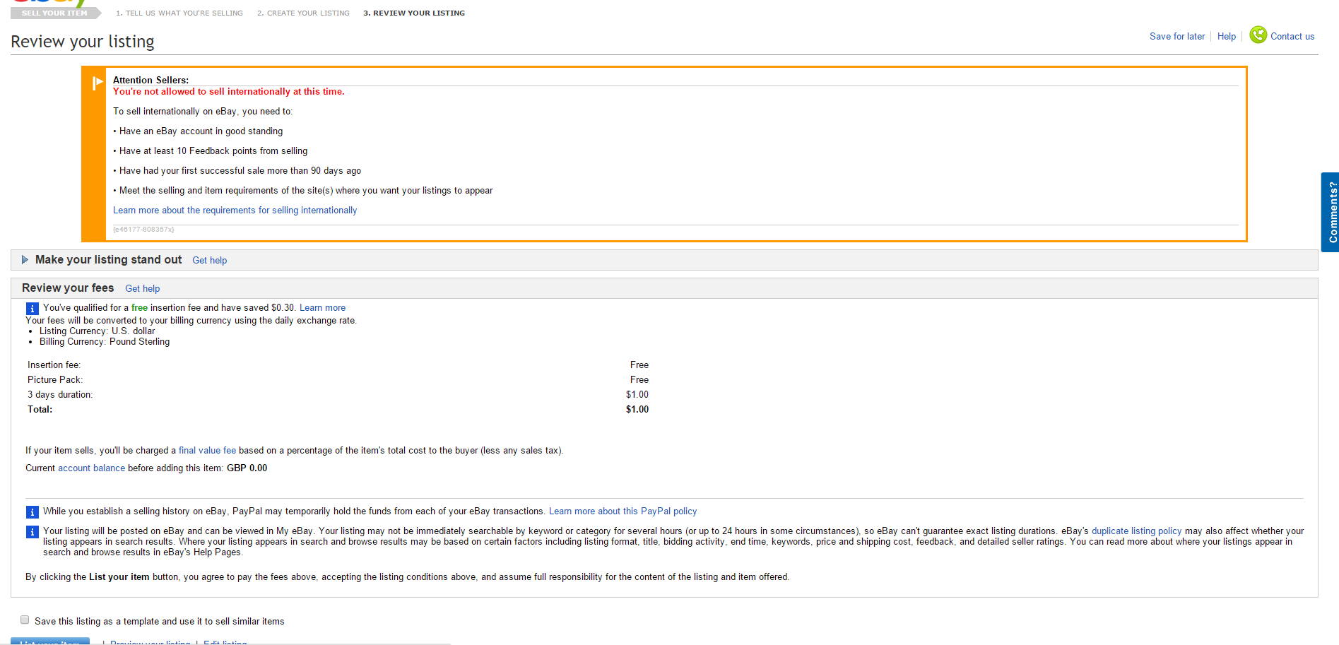Screen dimensions: 1339x645
Task: Click the eBay logo at the top
Action: coord(49,4)
